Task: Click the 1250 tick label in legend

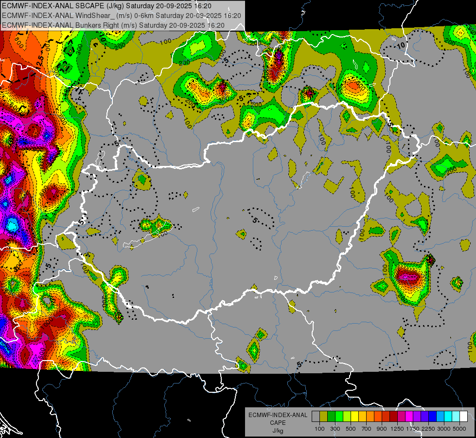Action: click(397, 429)
